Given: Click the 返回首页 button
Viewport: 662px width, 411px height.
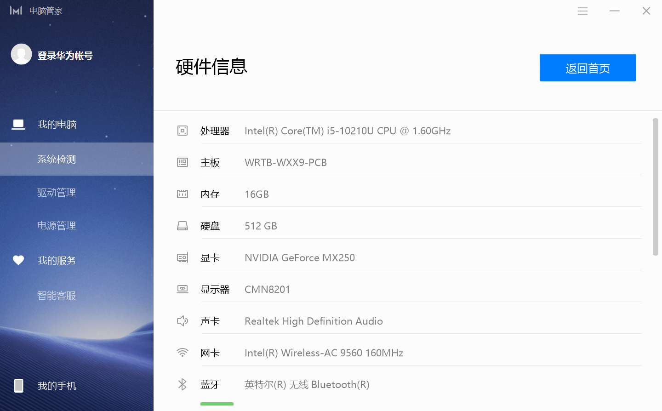Looking at the screenshot, I should (x=588, y=68).
